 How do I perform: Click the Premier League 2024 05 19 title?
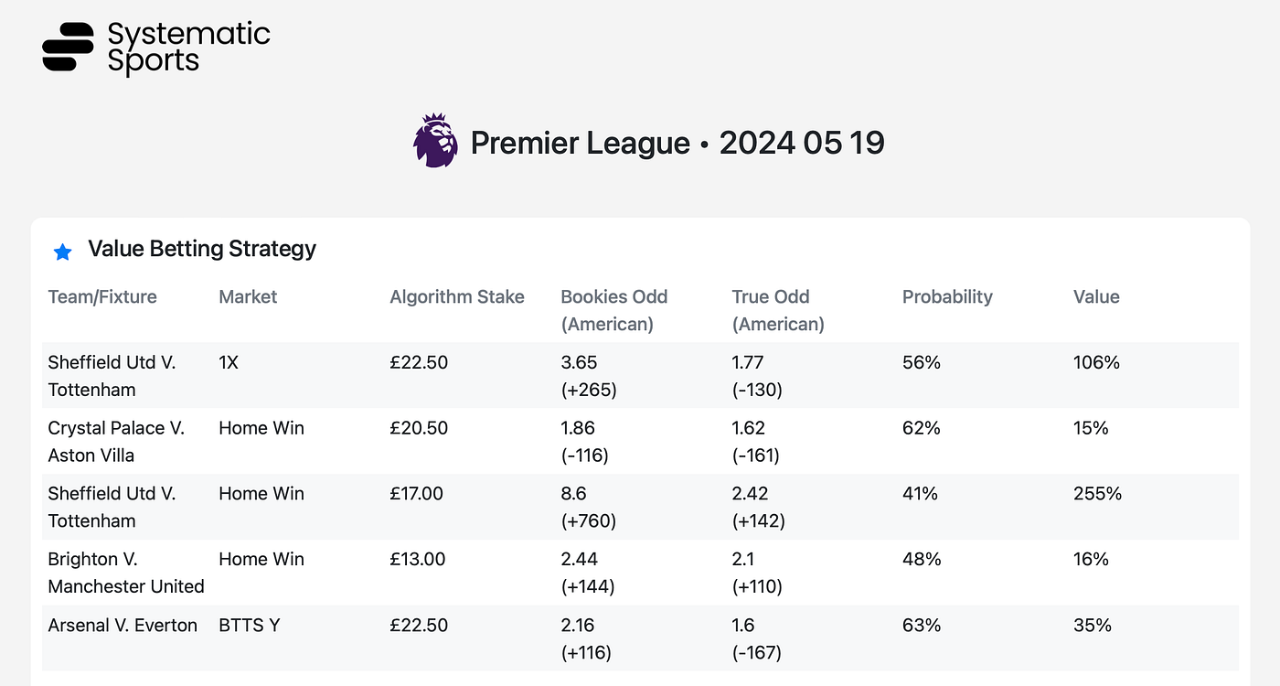677,143
